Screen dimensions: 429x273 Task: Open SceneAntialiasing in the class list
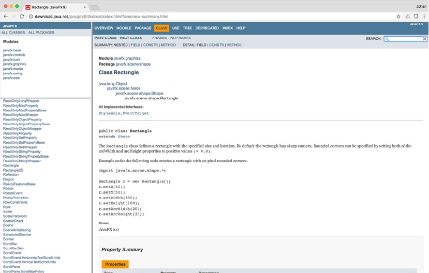click(17, 230)
